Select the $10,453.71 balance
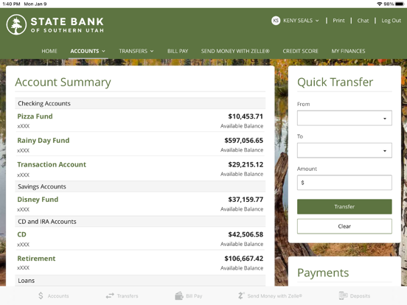The image size is (407, 305). pos(246,116)
